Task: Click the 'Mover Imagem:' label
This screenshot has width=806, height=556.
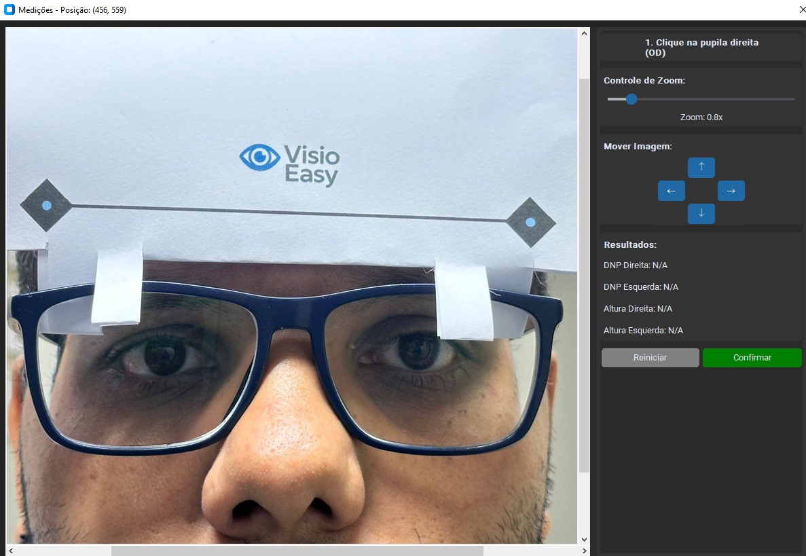Action: (x=638, y=147)
